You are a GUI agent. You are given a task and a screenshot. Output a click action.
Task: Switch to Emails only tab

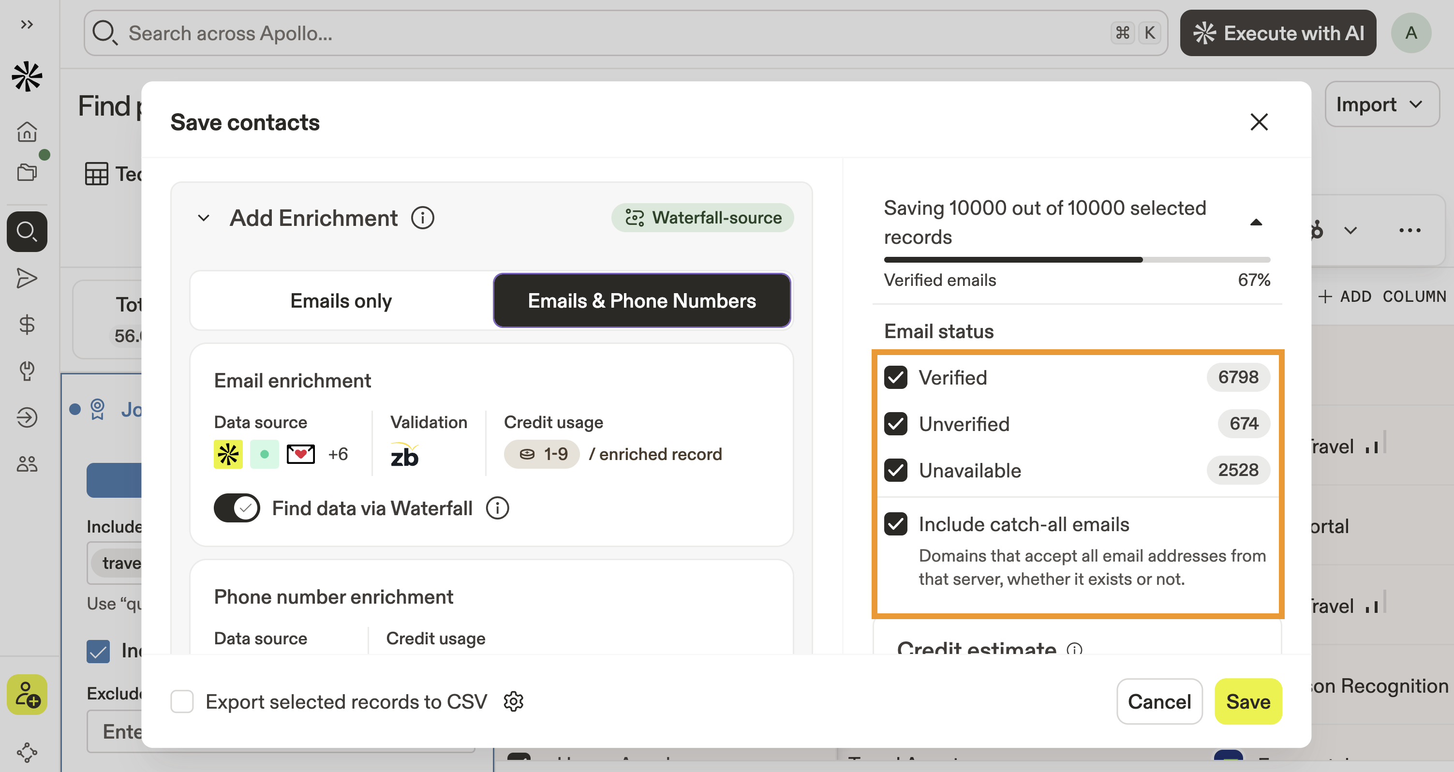point(341,301)
